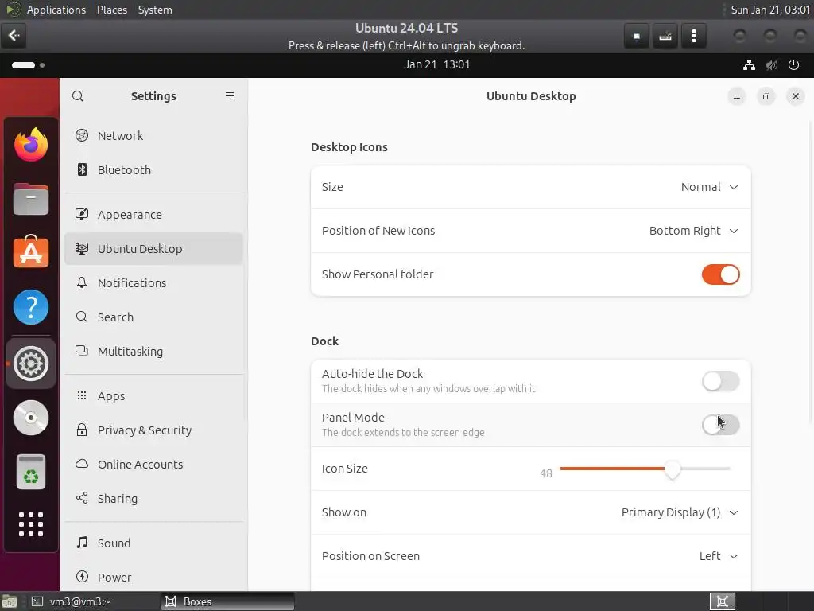Open the disc drive dock icon

31,418
